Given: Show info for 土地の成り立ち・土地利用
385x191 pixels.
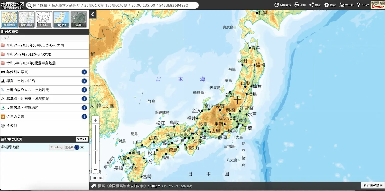Looking at the screenshot, I should point(84,90).
